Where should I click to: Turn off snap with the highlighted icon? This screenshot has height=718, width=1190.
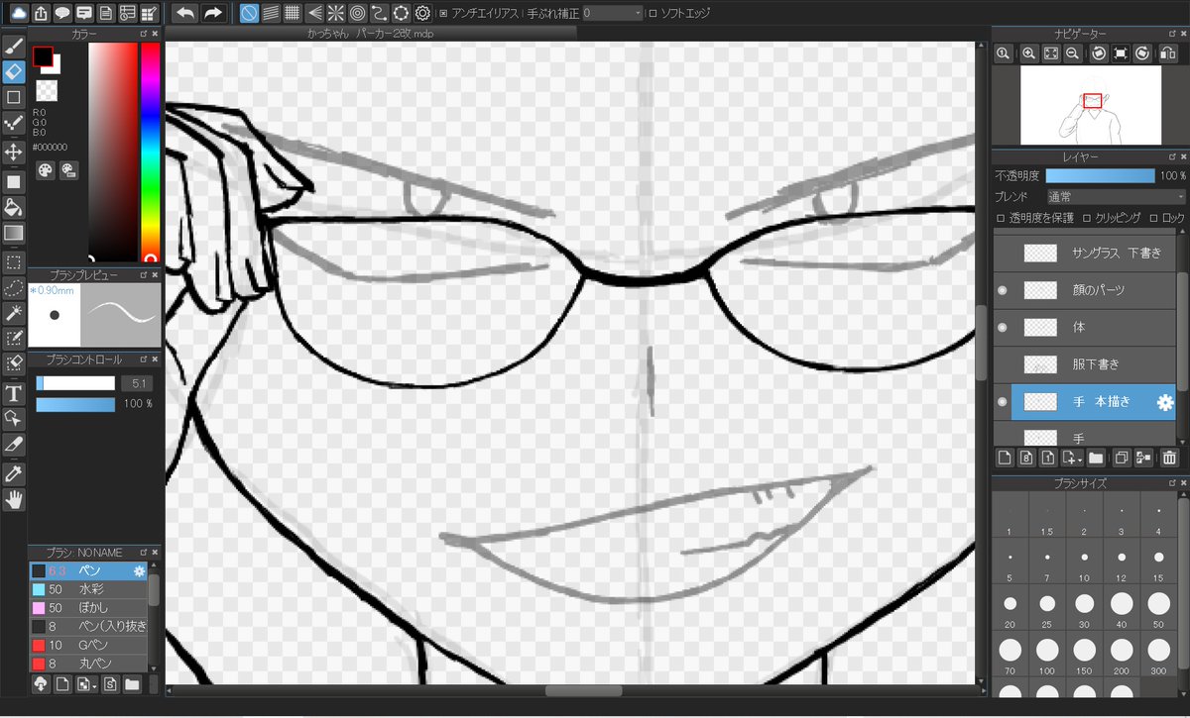pyautogui.click(x=249, y=13)
